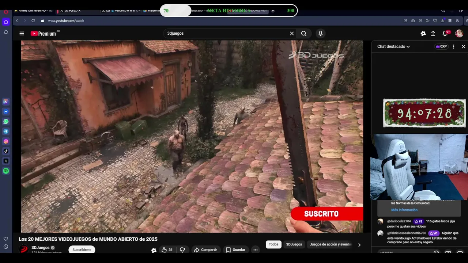Open Opera home sidebar button

(x=6, y=22)
